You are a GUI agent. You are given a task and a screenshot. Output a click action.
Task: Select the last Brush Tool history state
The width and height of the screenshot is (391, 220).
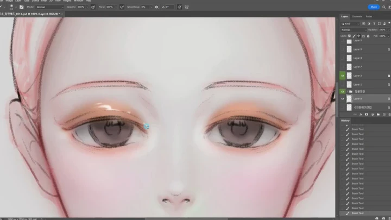click(357, 213)
